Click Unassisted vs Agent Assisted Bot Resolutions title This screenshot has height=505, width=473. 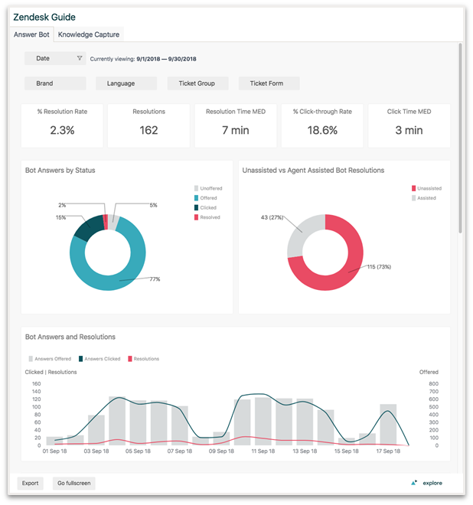click(x=313, y=171)
